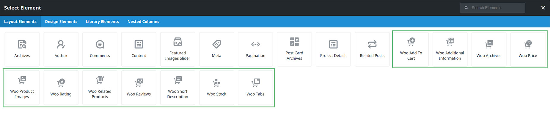Insert the Related Posts element
This screenshot has width=550, height=131.
pyautogui.click(x=372, y=49)
